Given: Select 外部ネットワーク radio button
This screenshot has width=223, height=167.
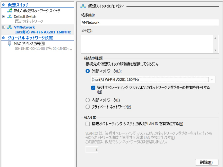Looking at the screenshot, I should [88, 71].
